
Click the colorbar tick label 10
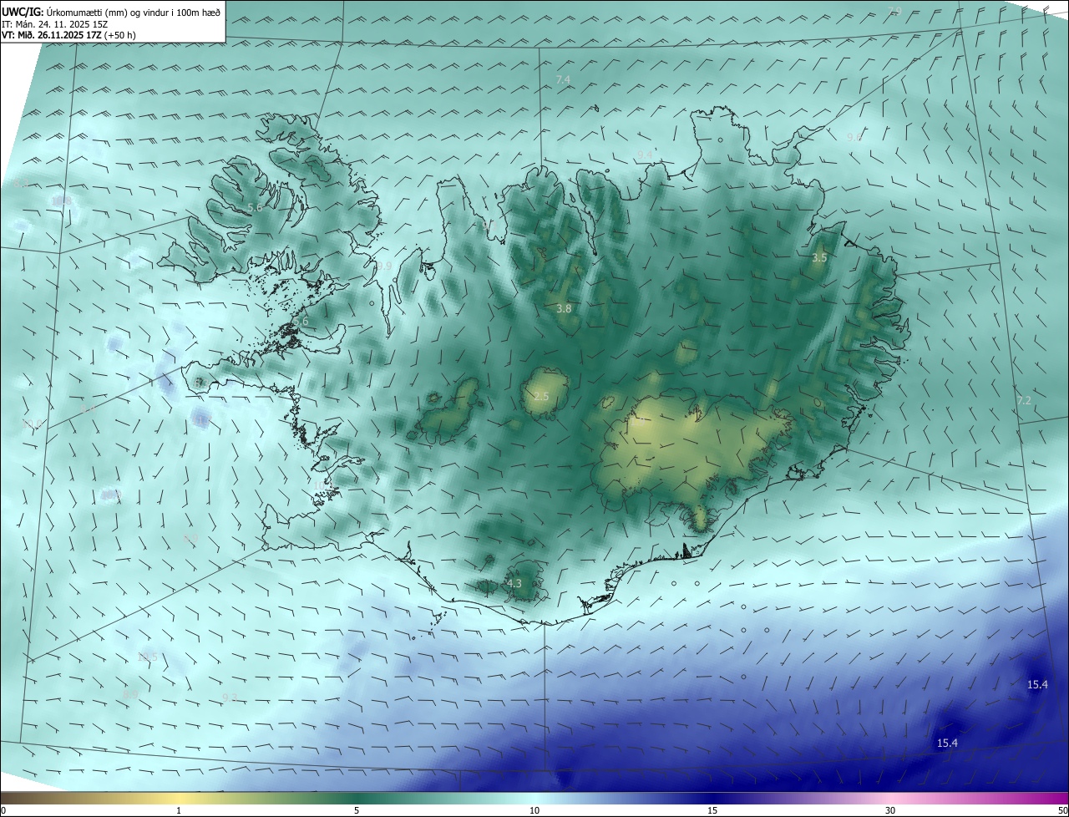534,810
